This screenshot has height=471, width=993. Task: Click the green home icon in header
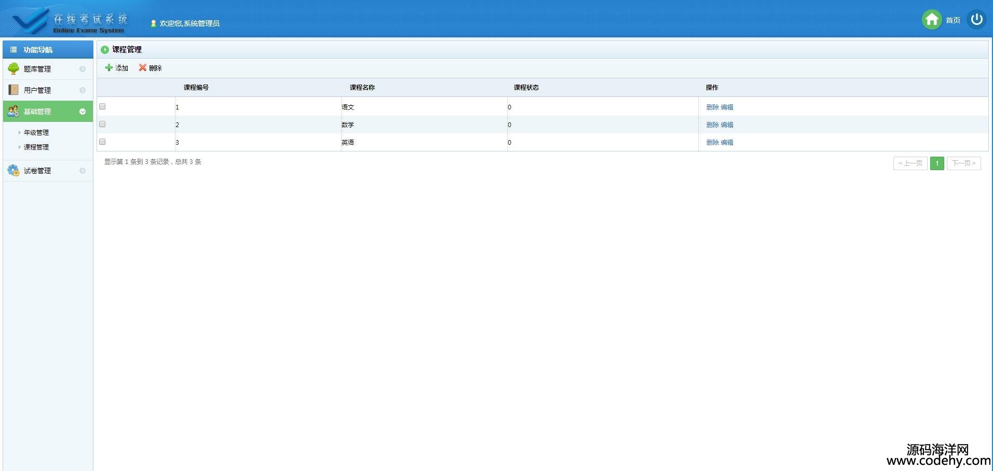click(931, 20)
